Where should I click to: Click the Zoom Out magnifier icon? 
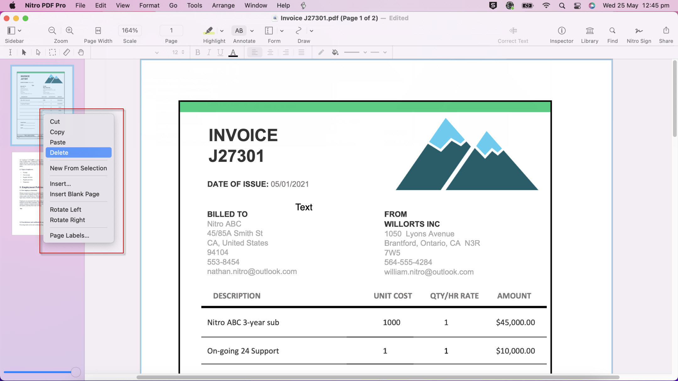[x=52, y=30]
